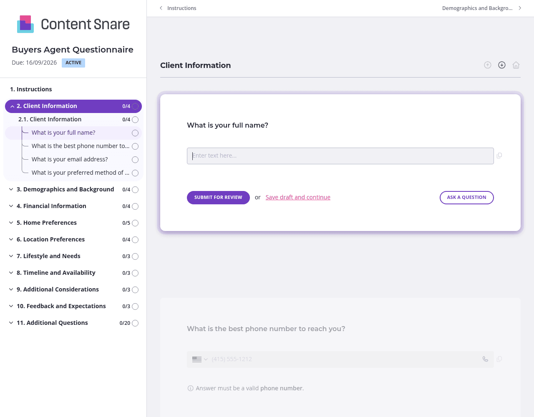Expand the Demographics and Background section
The height and width of the screenshot is (417, 534).
tap(11, 189)
